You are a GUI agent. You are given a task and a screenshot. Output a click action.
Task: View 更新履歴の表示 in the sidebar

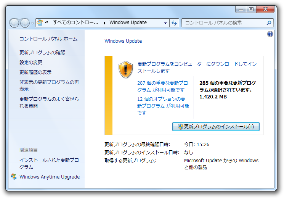[x=35, y=72]
